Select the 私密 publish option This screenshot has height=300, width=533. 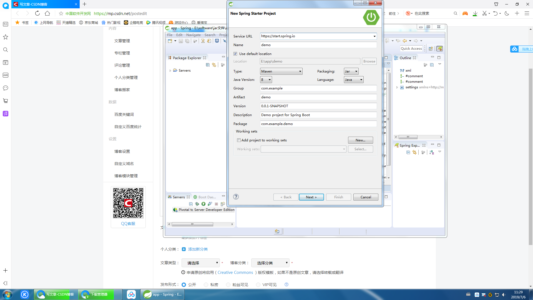[206, 285]
